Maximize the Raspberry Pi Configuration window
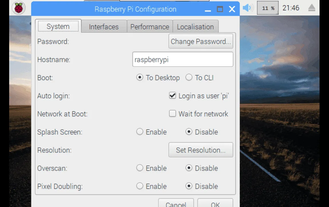Viewport: 329px width, 207px height. pos(220,9)
